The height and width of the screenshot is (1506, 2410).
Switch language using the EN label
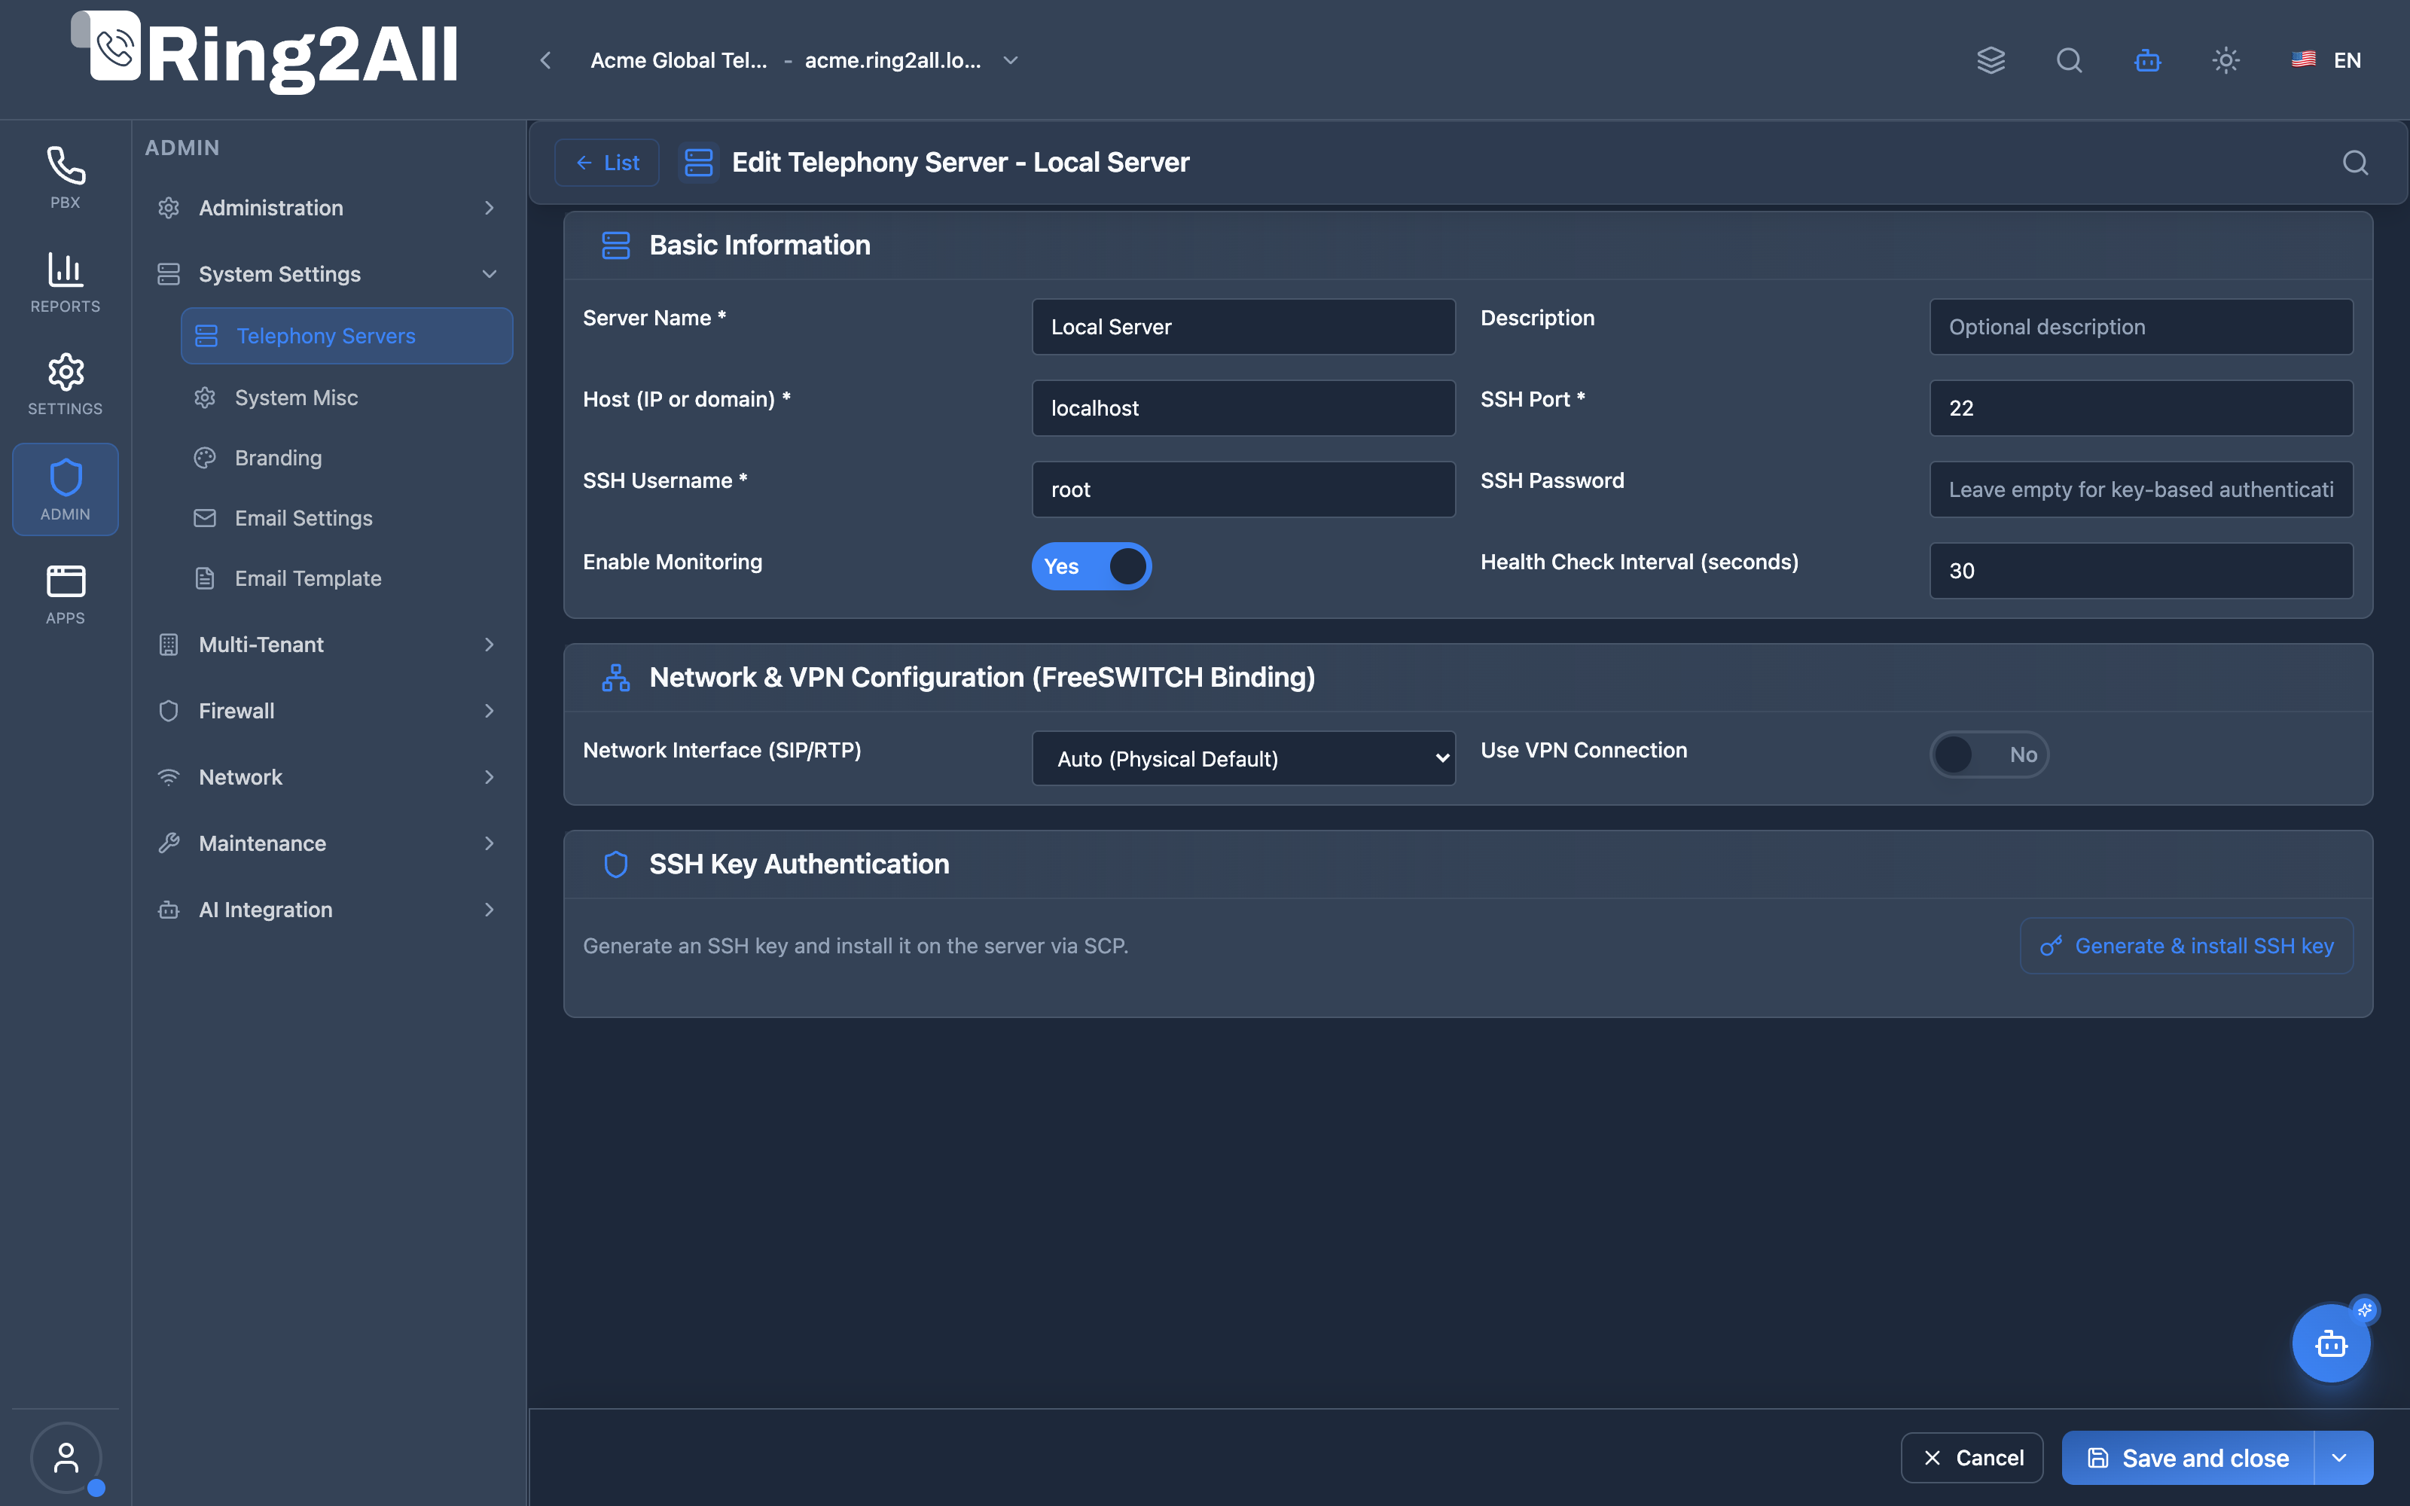coord(2347,59)
